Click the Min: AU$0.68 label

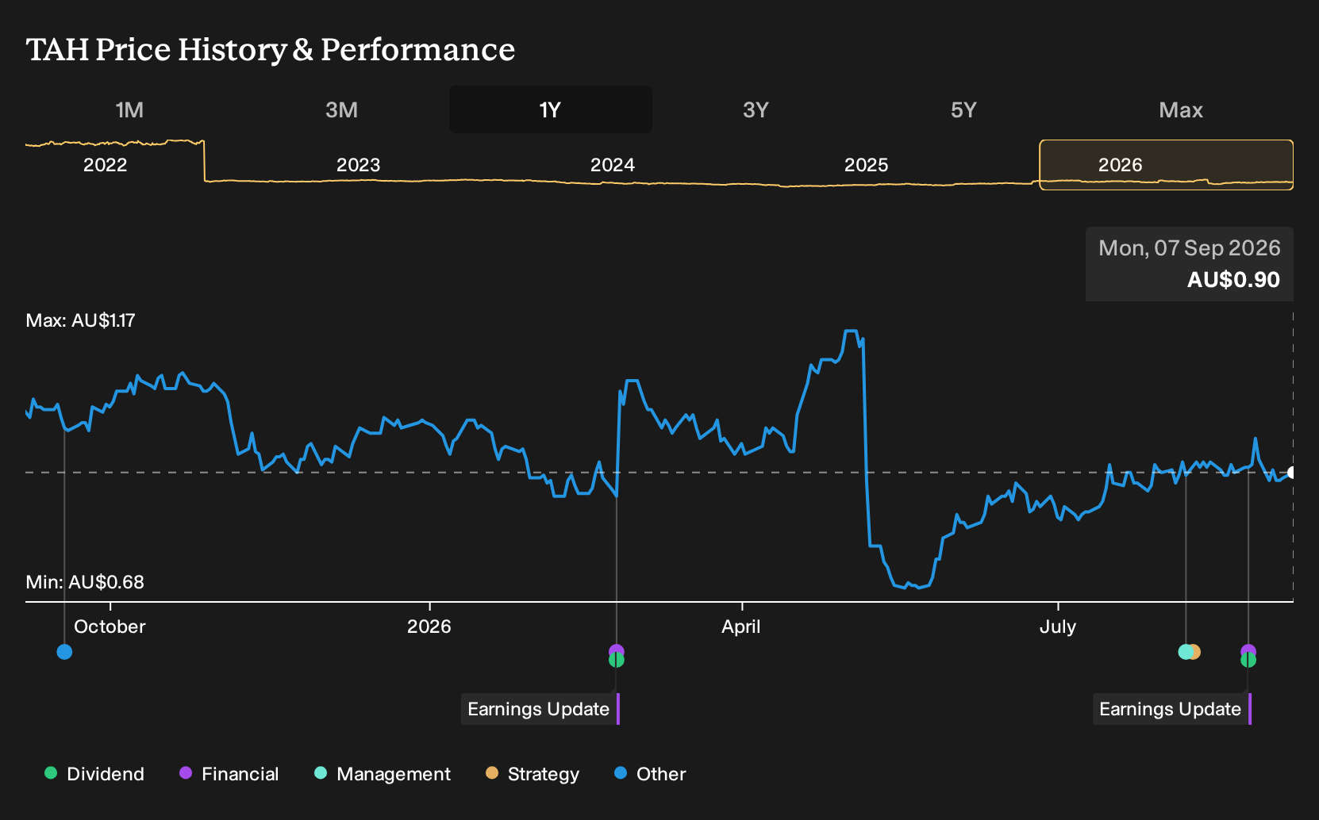coord(85,582)
